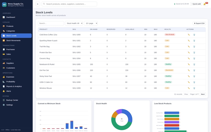Click the SKU-1005 cell

[x=77, y=64]
